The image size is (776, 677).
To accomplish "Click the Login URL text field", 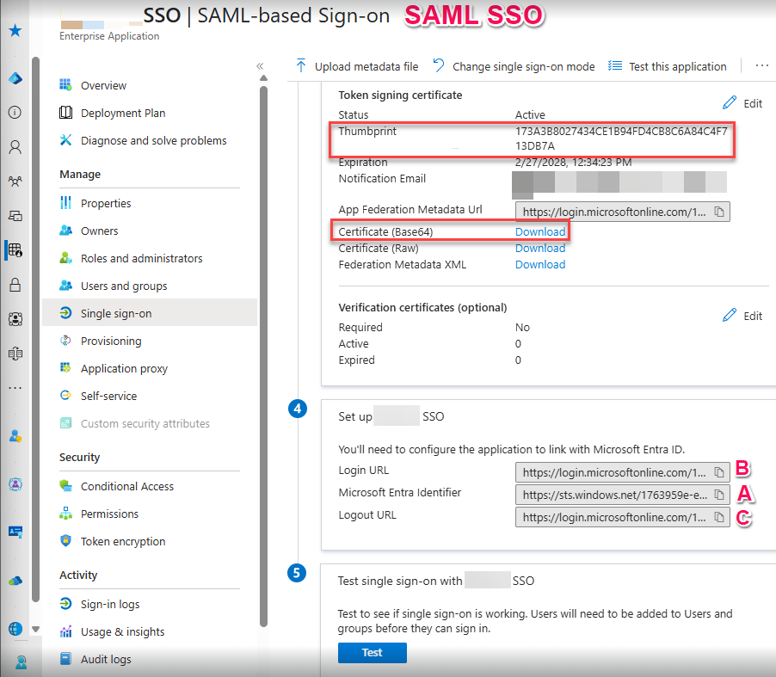I will (614, 472).
